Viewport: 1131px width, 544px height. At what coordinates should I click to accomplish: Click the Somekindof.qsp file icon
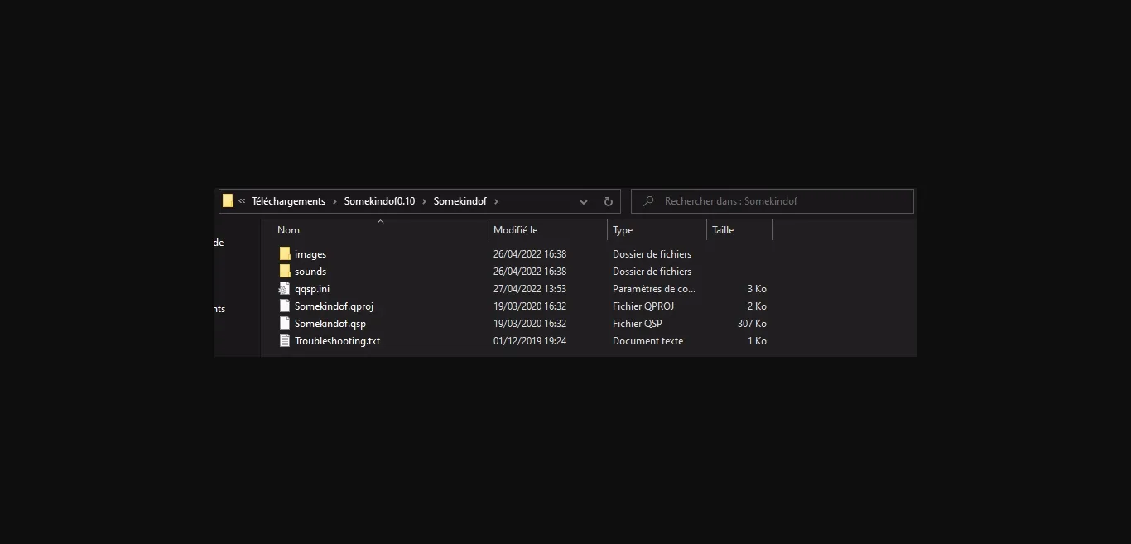[x=285, y=324]
